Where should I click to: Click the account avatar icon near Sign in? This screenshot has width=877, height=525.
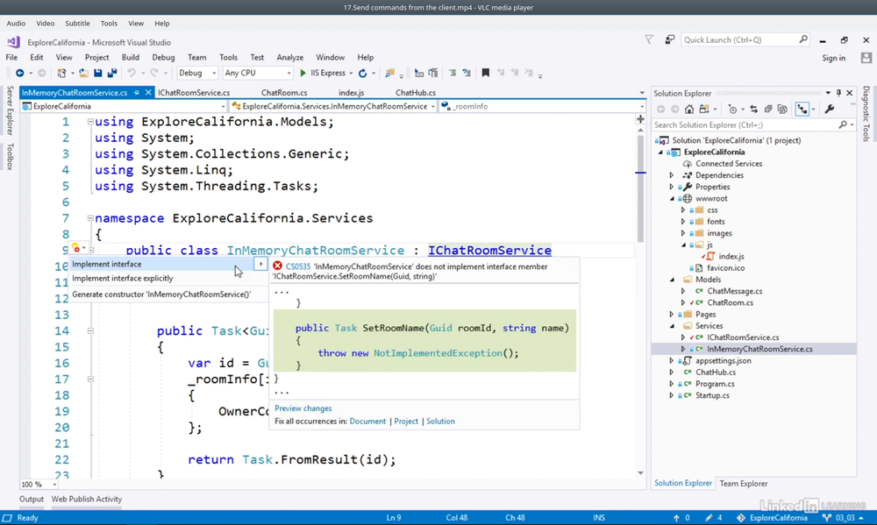coord(866,58)
